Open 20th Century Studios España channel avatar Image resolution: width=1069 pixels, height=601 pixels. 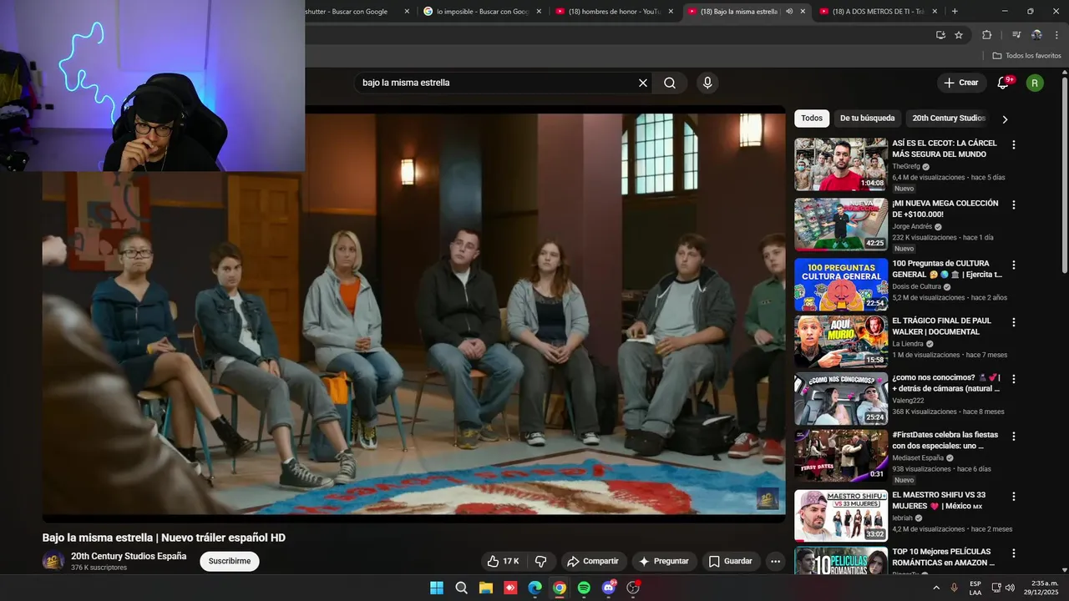point(53,561)
